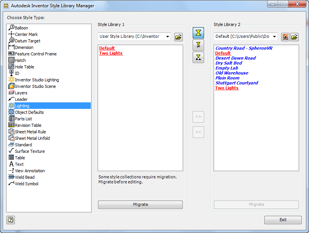Select Country Road - SpheronVR style
Image resolution: width=309 pixels, height=233 pixels.
(x=244, y=48)
